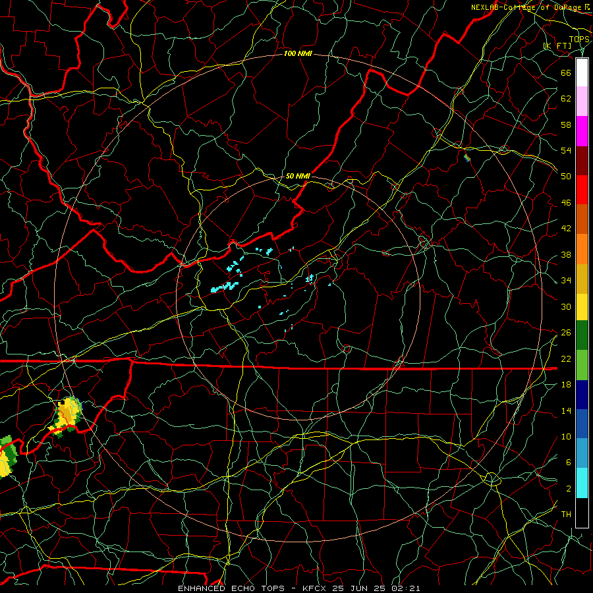Click the "02:21" time stamp
The image size is (593, 593).
point(407,588)
